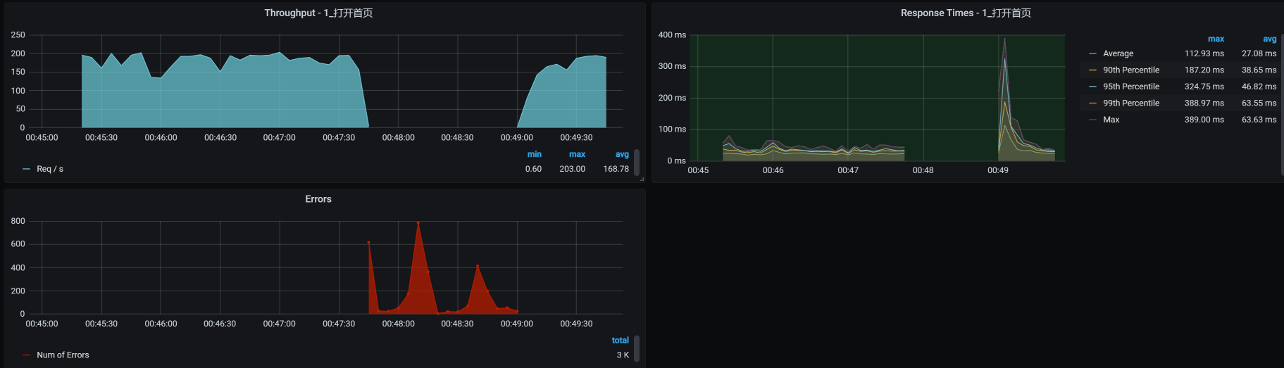
Task: Click the Throughput legend scrollbar
Action: (x=637, y=162)
